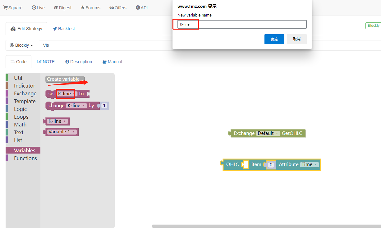Open the Live nav link
This screenshot has width=381, height=228.
coord(38,8)
